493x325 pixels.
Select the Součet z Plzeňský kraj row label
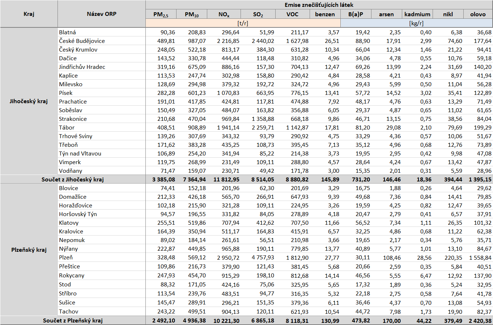[73, 321]
